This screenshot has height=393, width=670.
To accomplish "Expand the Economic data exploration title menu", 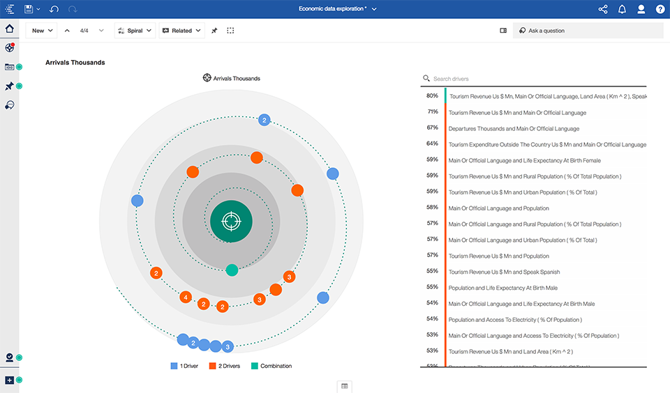I will [374, 9].
